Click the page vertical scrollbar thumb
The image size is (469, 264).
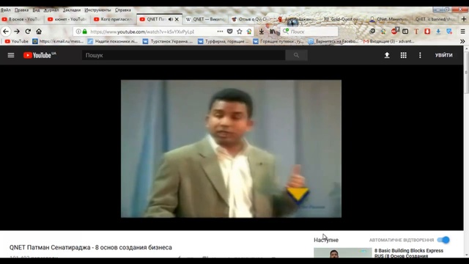466,73
